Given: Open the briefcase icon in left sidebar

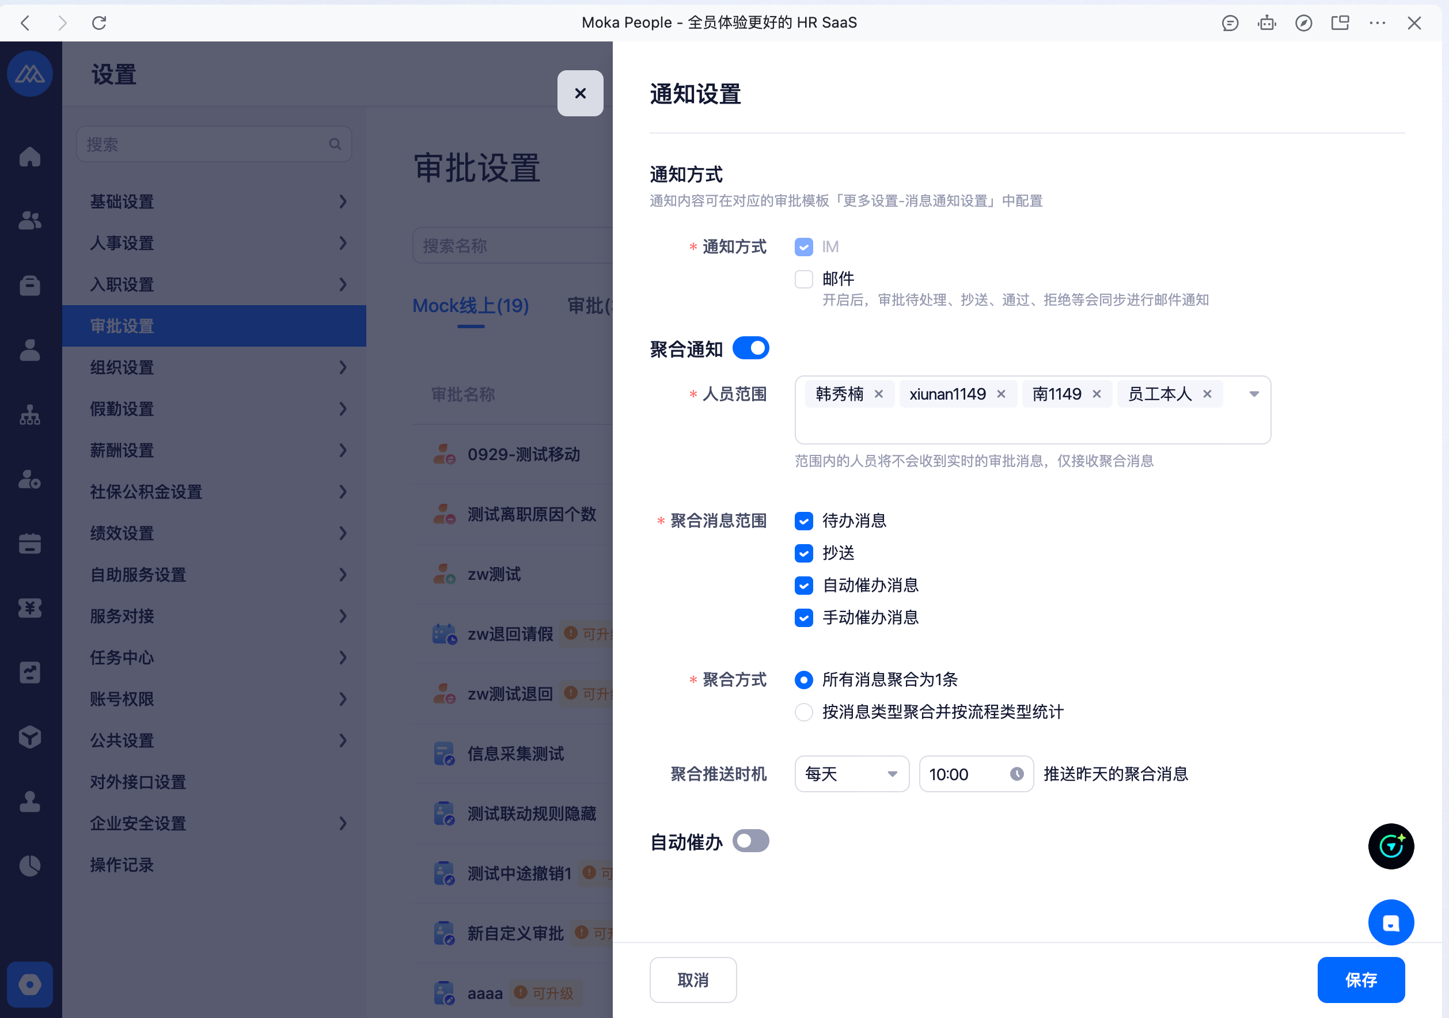Looking at the screenshot, I should (30, 285).
